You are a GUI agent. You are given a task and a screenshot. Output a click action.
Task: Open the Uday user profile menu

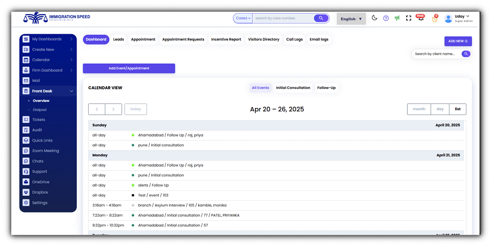(x=458, y=19)
